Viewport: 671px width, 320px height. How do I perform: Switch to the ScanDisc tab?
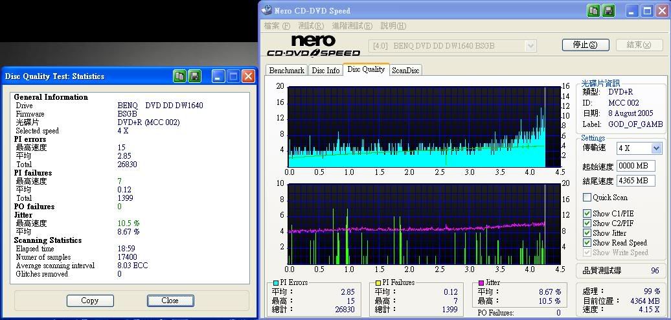pos(405,71)
